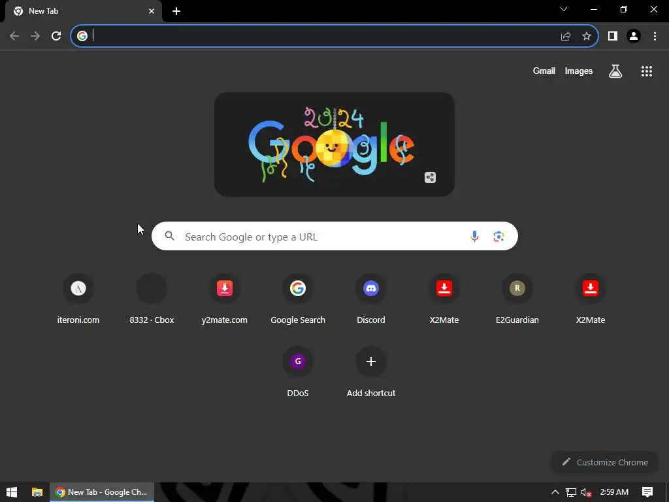Open the side panel icon
Screen dimensions: 669x502
(x=613, y=36)
